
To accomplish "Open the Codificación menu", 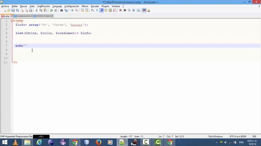I will click(44, 6).
